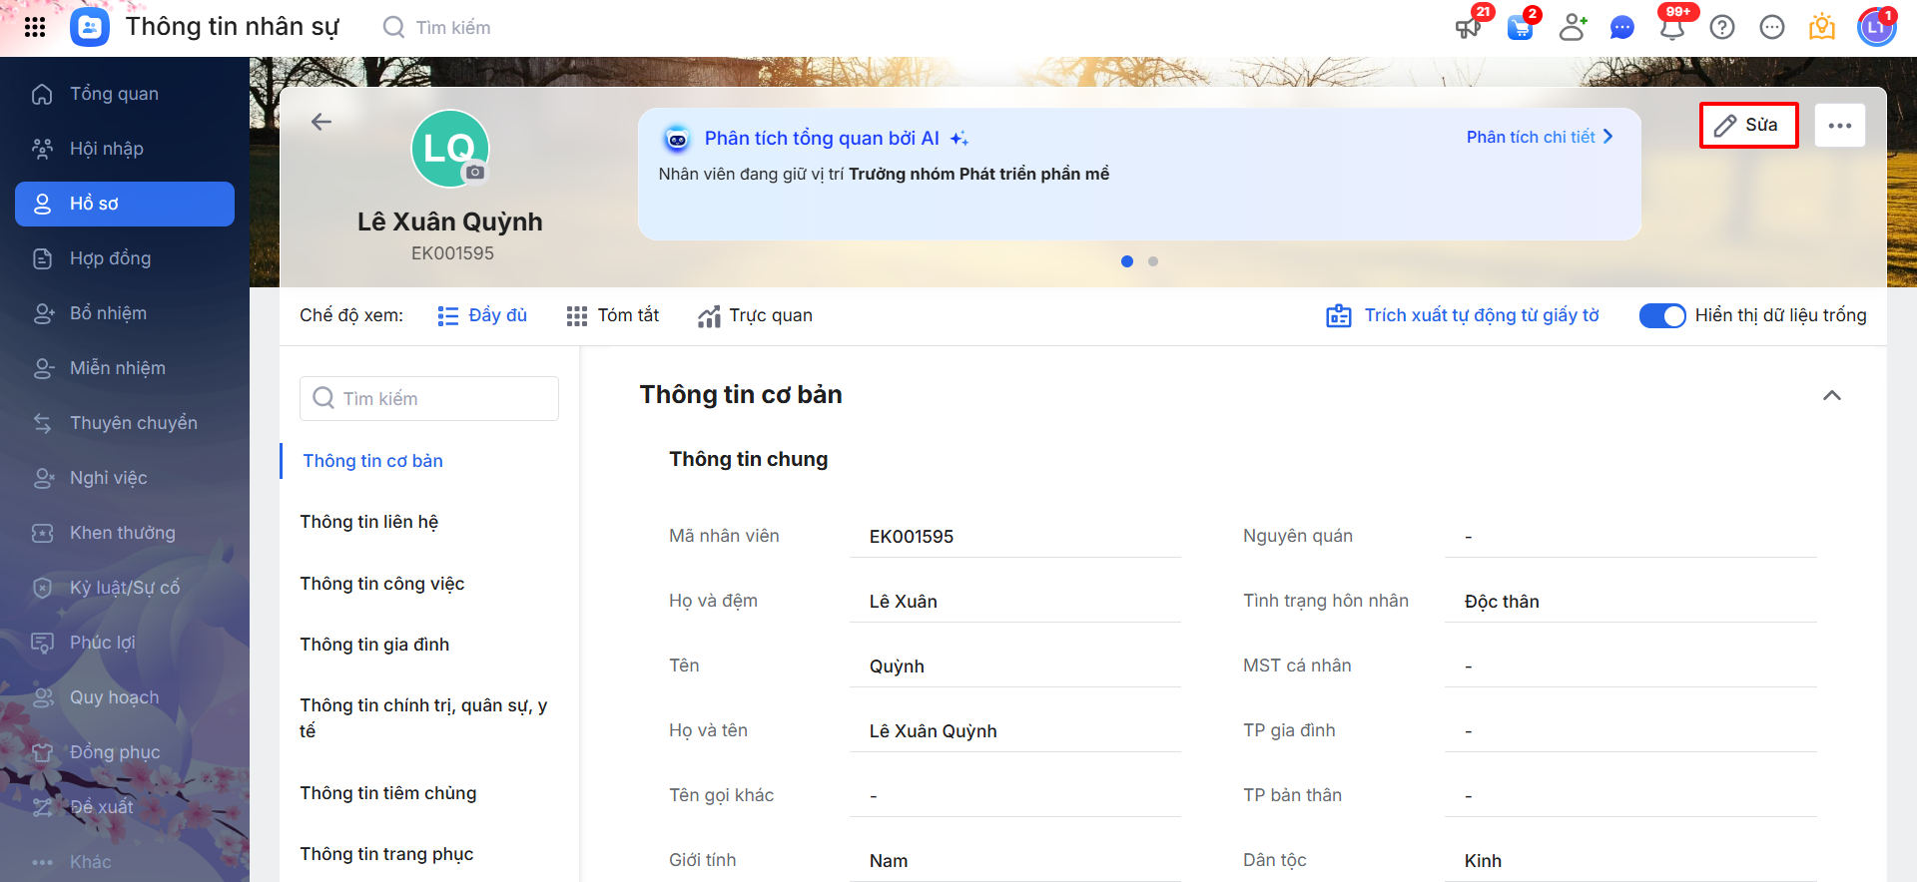Screen dimensions: 1917x882
Task: Click the Độc thân marital status value
Action: pos(1630,602)
